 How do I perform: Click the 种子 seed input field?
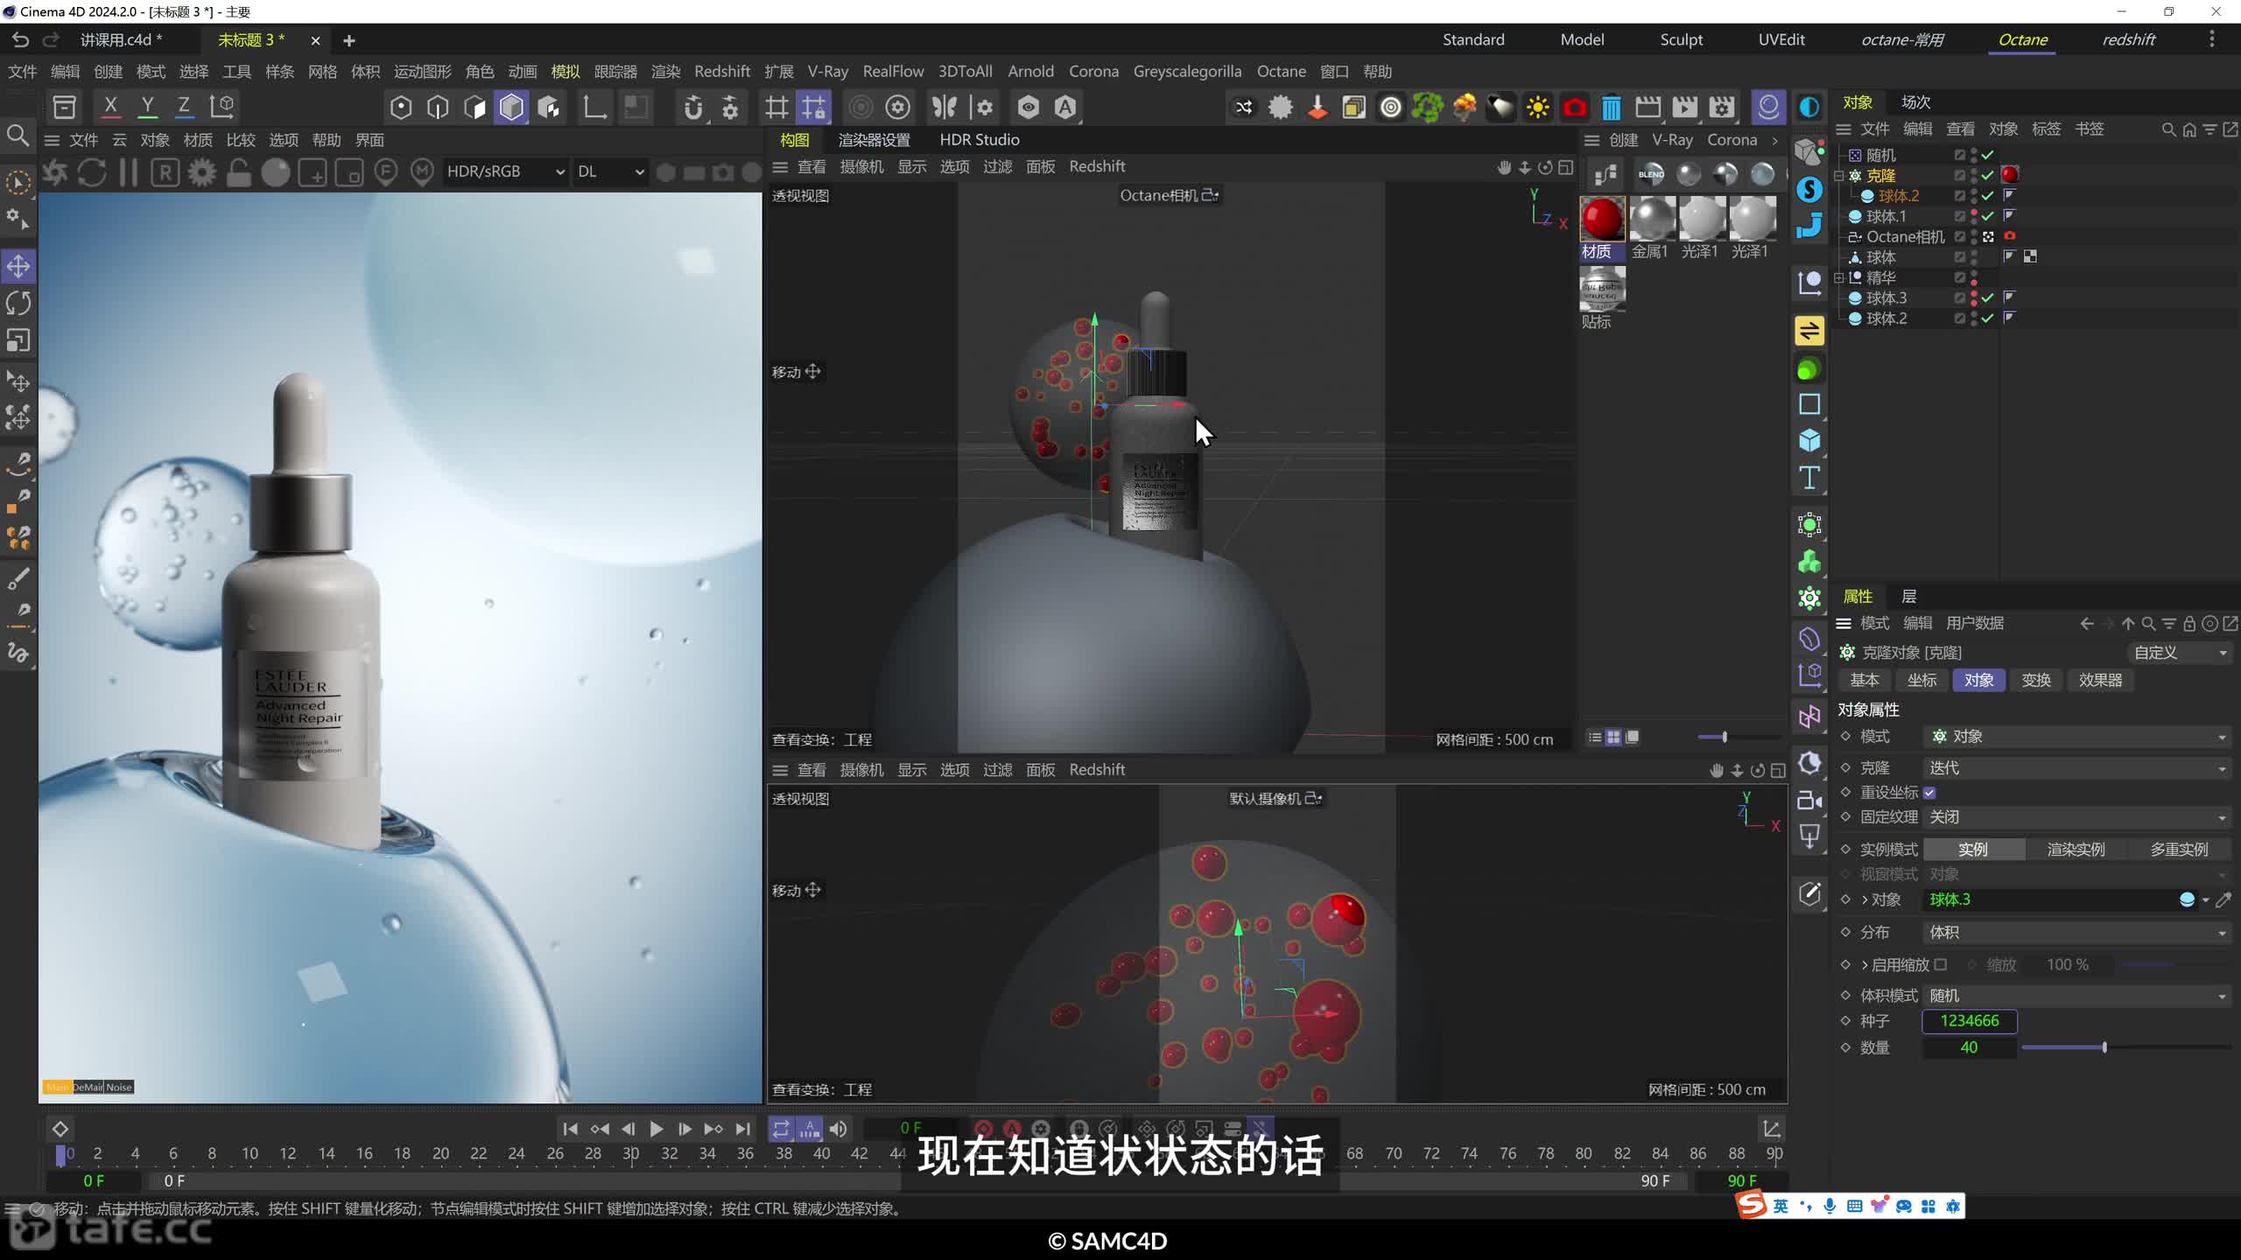[1970, 1021]
